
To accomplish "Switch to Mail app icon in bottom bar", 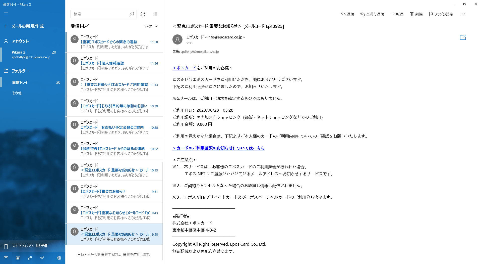I will click(6, 258).
